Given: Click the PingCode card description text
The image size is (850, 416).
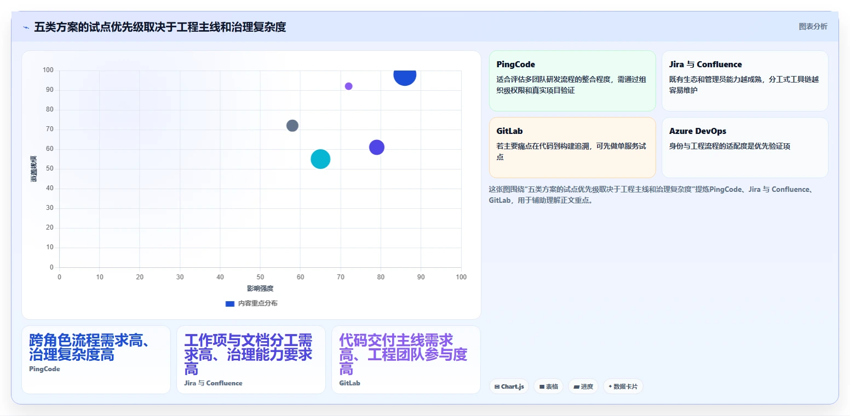Looking at the screenshot, I should (x=571, y=85).
